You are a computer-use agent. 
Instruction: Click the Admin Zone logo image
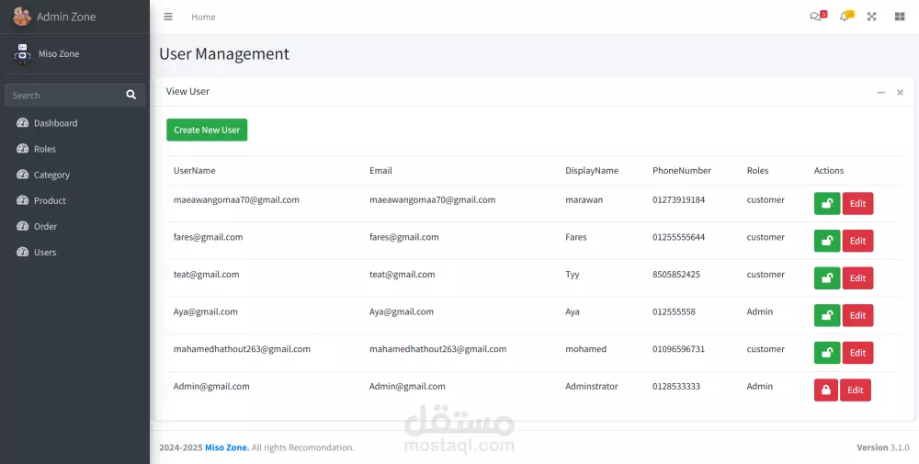pos(22,17)
